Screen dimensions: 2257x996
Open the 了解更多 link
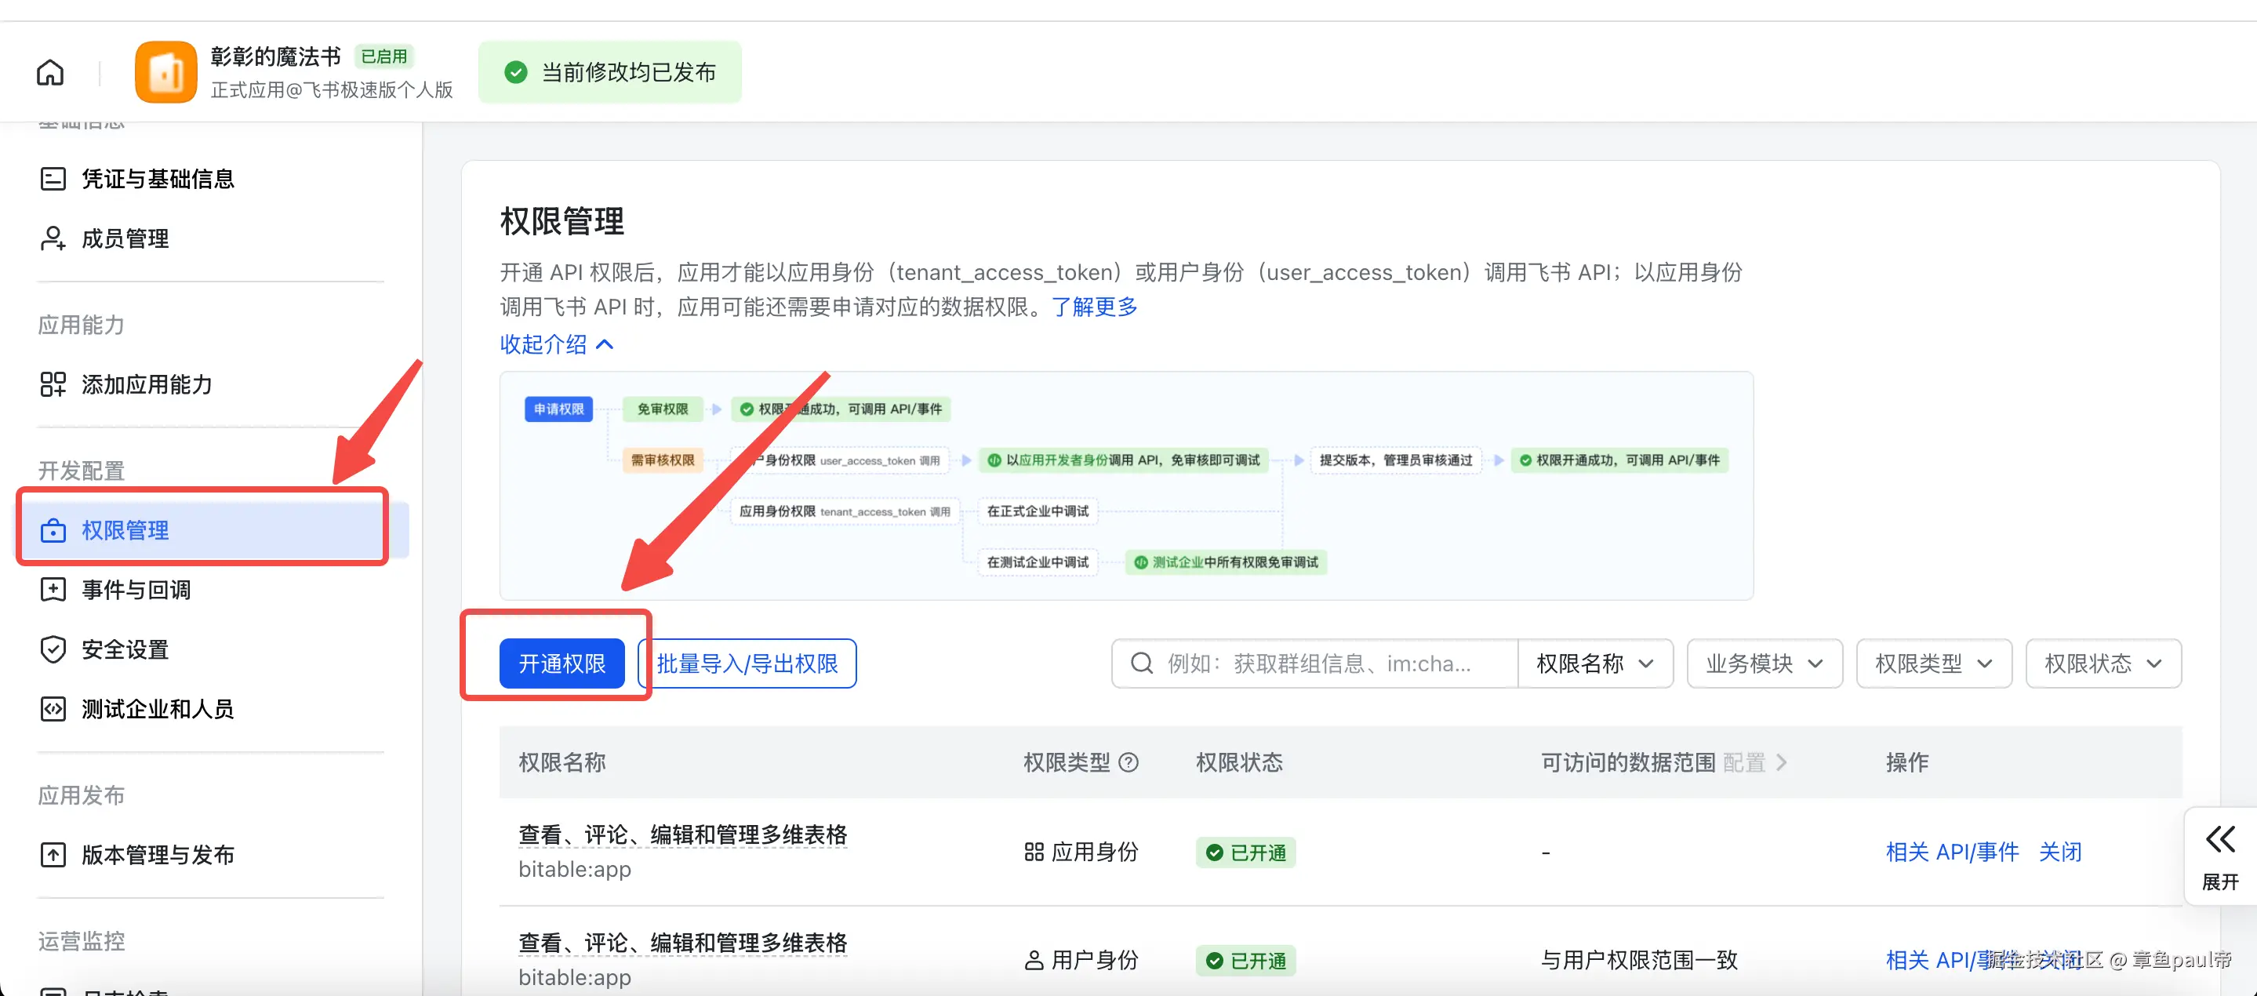(x=1093, y=307)
